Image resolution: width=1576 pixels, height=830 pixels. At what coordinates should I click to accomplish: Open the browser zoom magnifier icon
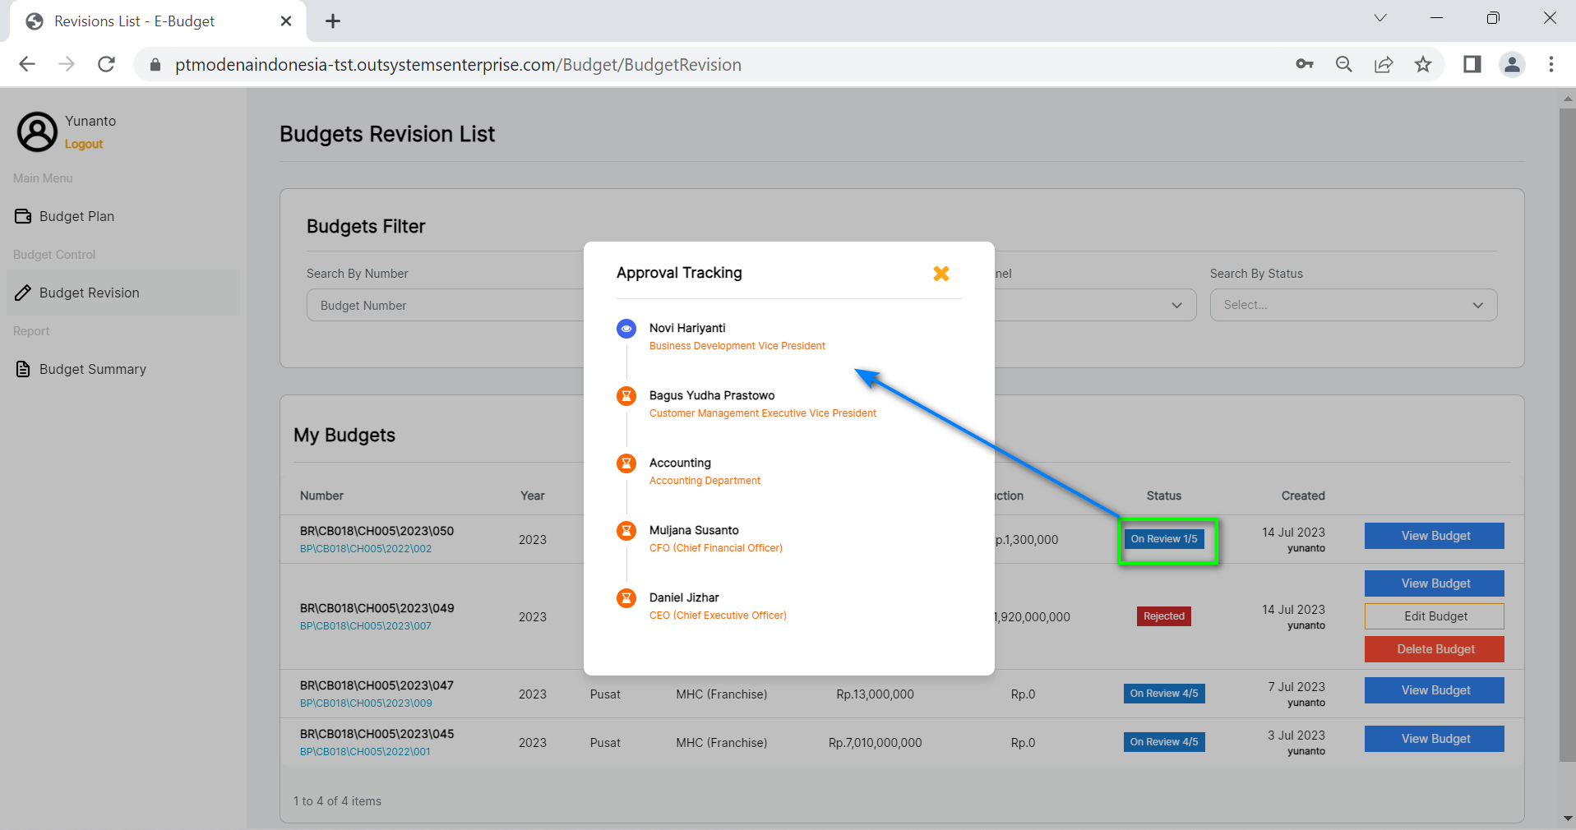1344,64
